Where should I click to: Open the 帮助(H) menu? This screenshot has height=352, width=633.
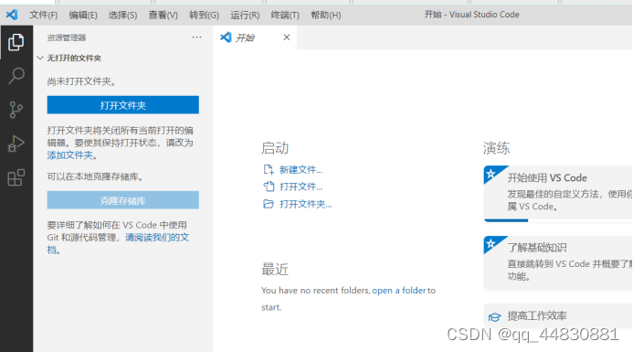[x=326, y=16]
